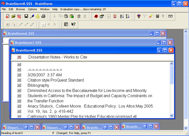Click the red title marker beside Dissertation Notes

[19, 57]
